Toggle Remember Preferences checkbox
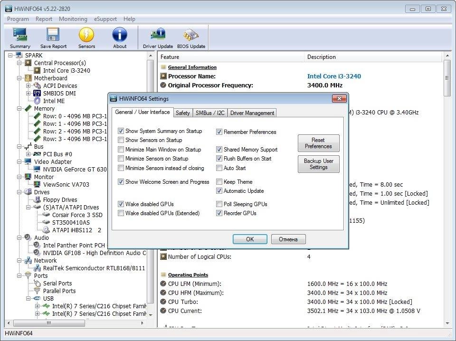This screenshot has width=456, height=341. click(x=219, y=132)
